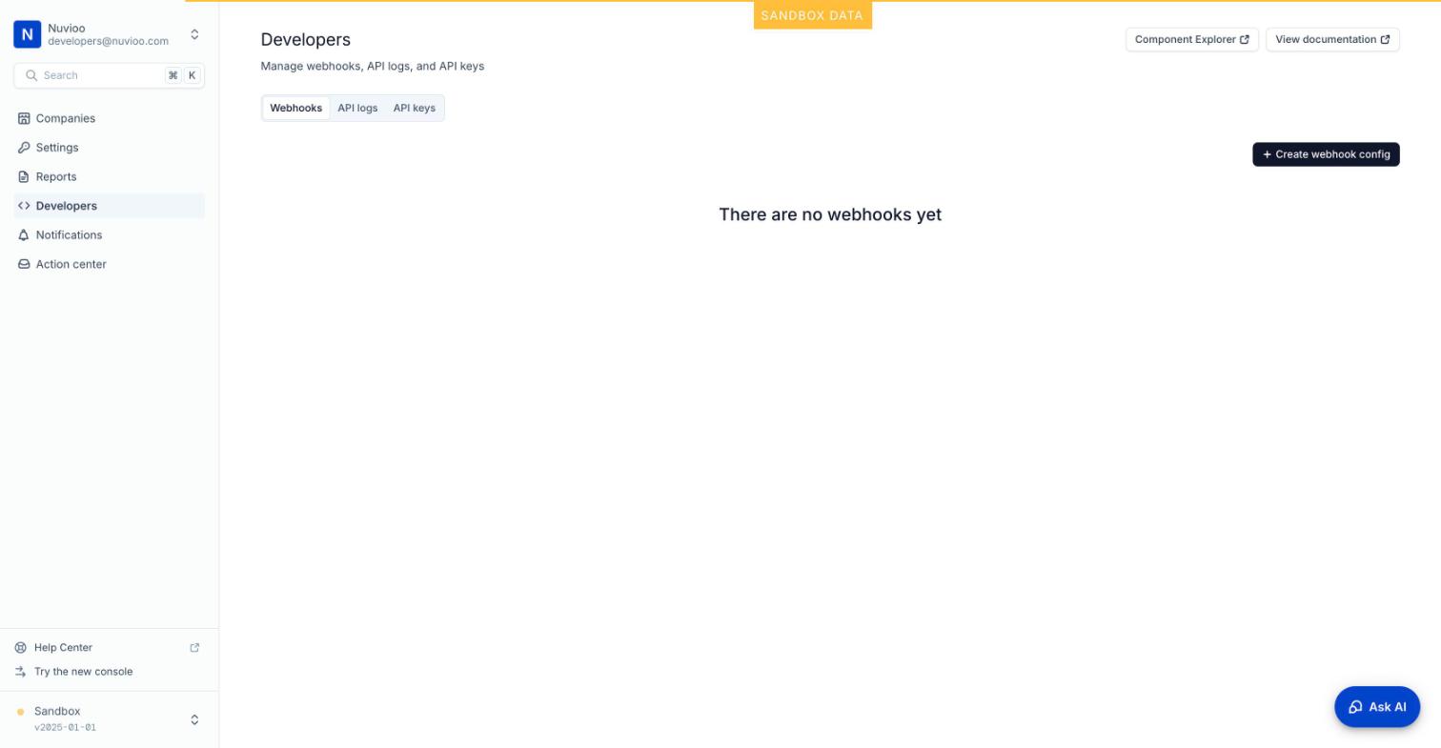
Task: Expand the Nuvioo account switcher chevron
Action: pos(194,35)
